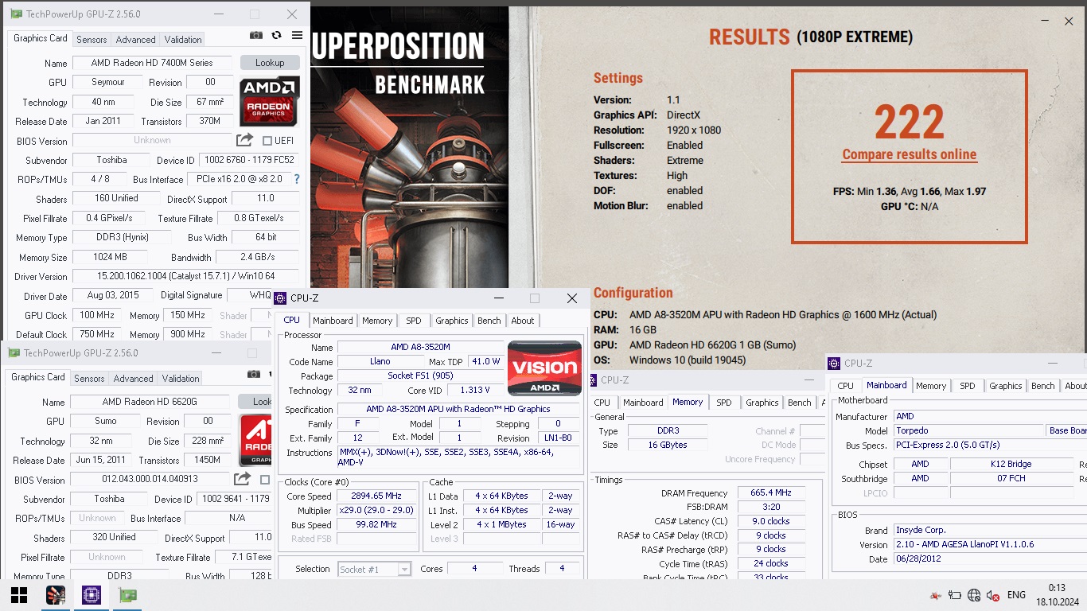
Task: Open Graphics tab in front CPU-Z window
Action: [x=452, y=321]
